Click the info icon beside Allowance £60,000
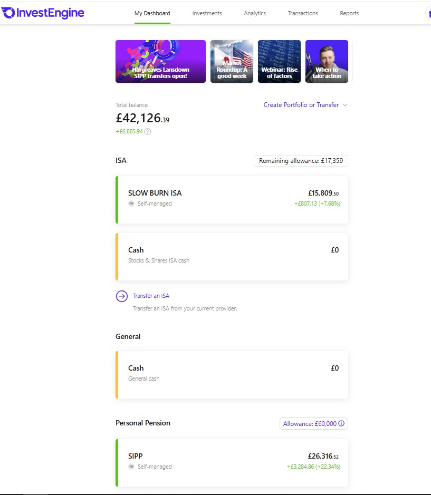This screenshot has height=495, width=431. click(x=341, y=424)
